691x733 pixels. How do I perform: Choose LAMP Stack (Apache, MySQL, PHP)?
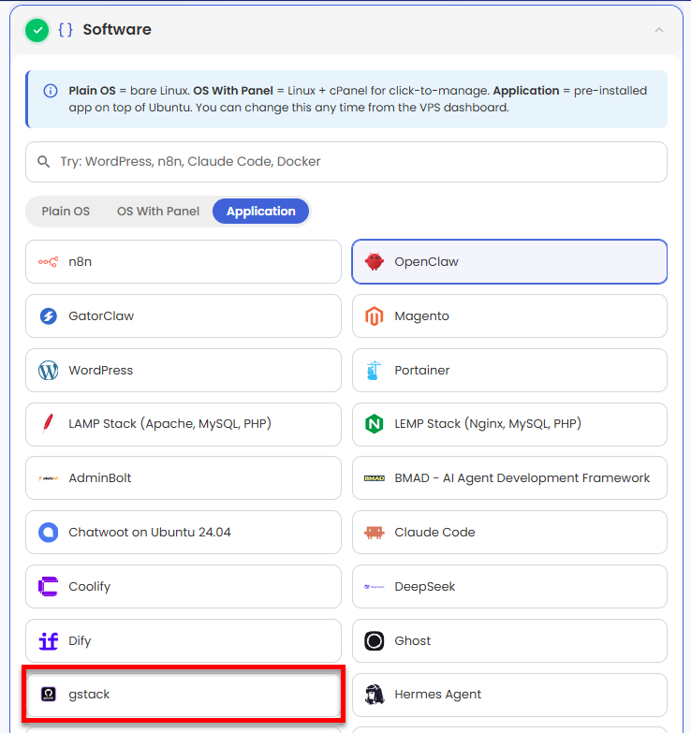pyautogui.click(x=184, y=424)
